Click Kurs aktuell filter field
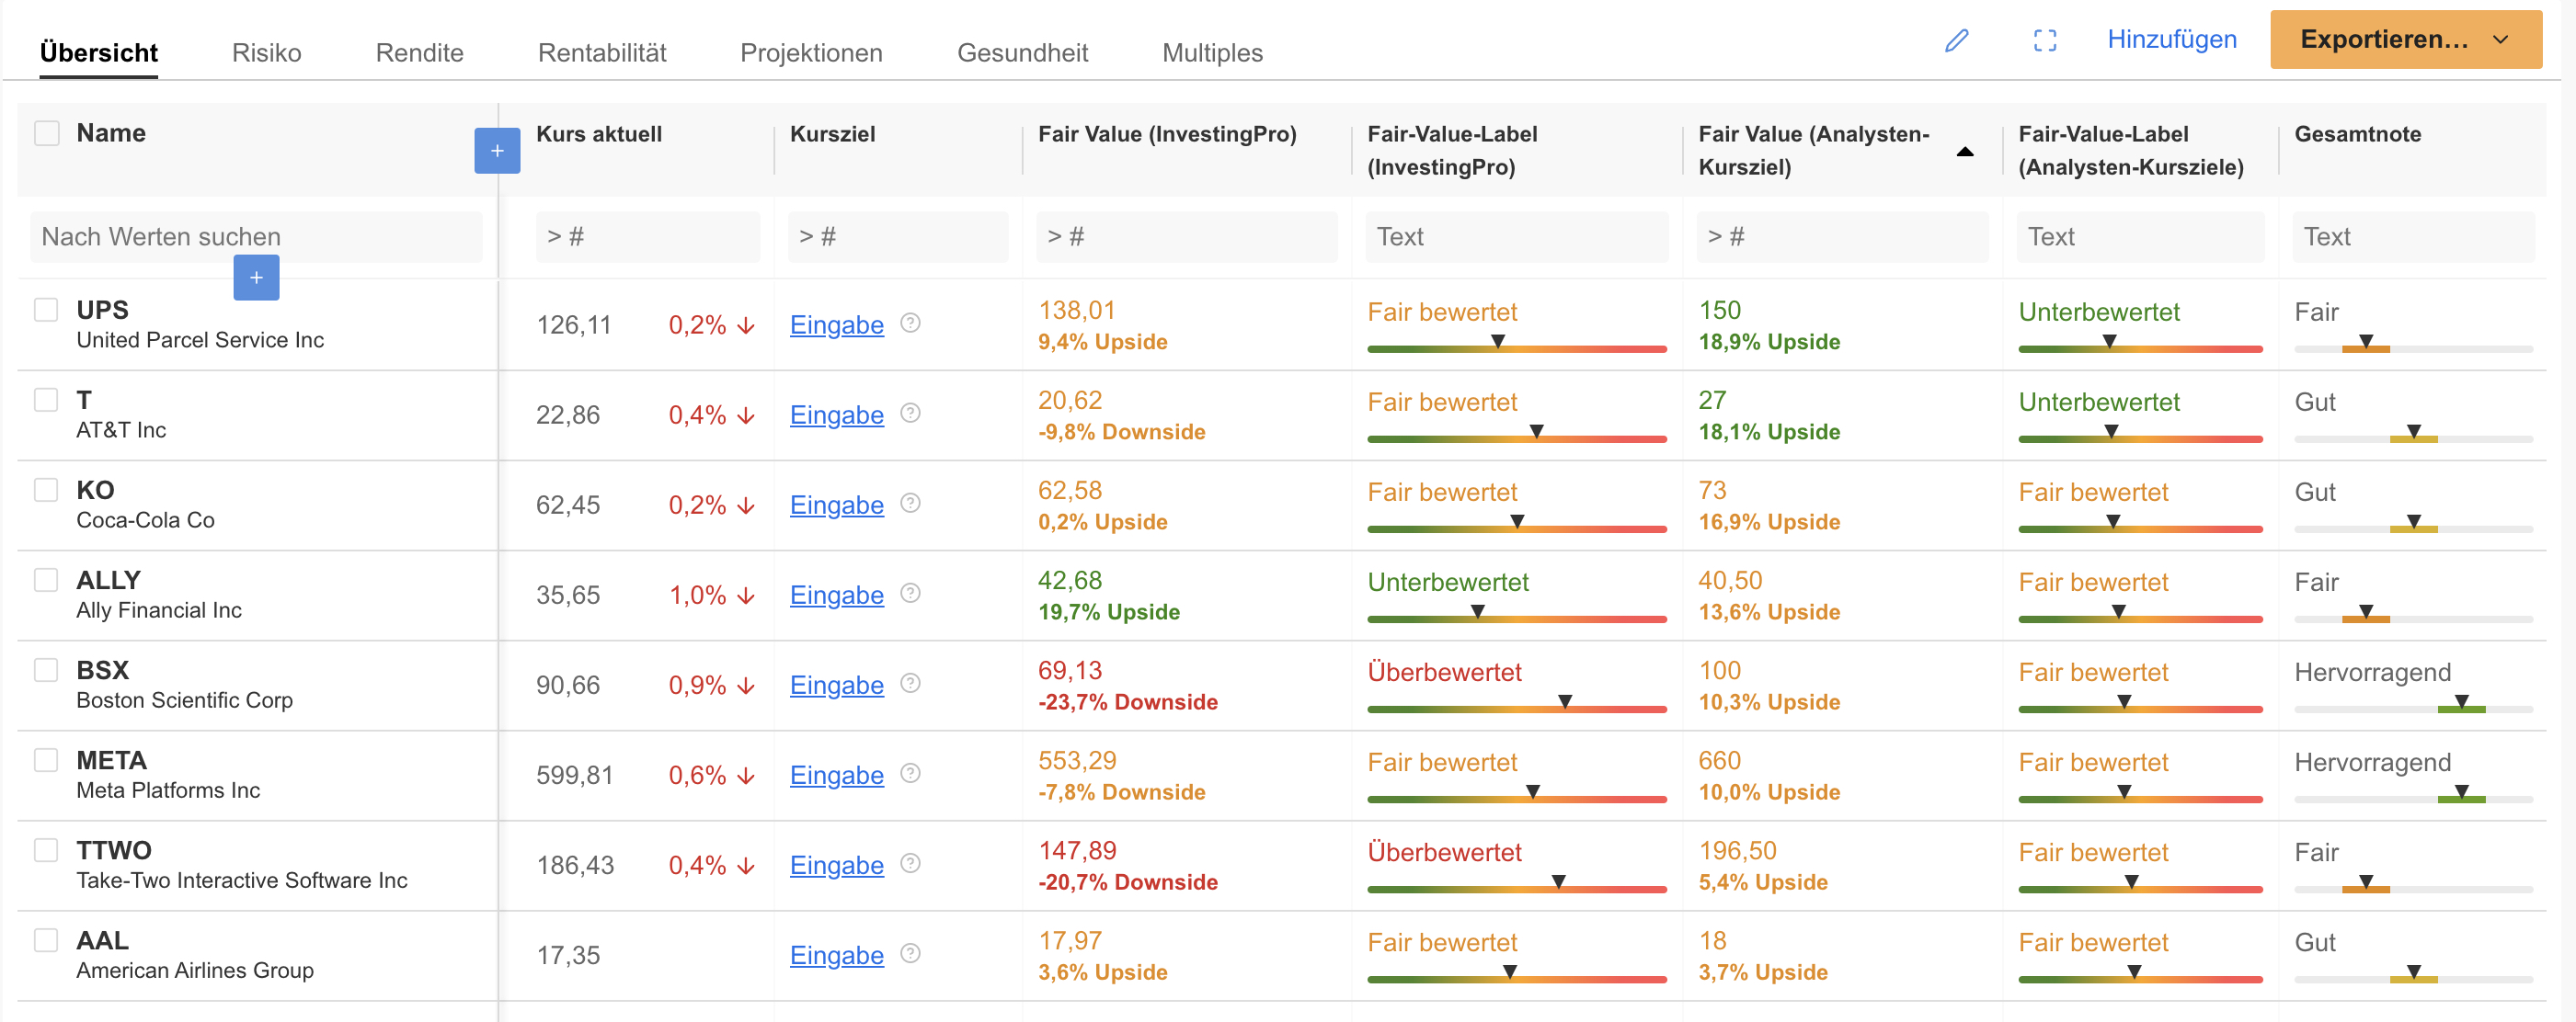This screenshot has height=1022, width=2576. pos(647,237)
